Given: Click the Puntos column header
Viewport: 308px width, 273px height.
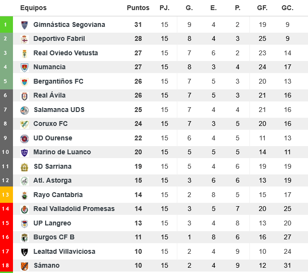Looking at the screenshot, I should 138,8.
